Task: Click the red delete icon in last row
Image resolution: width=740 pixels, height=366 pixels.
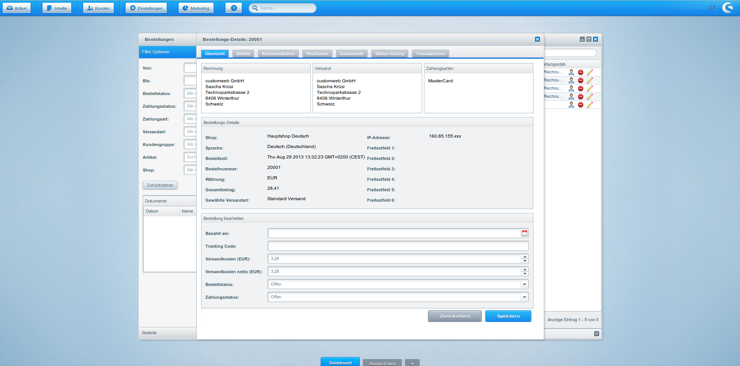Action: pyautogui.click(x=580, y=105)
